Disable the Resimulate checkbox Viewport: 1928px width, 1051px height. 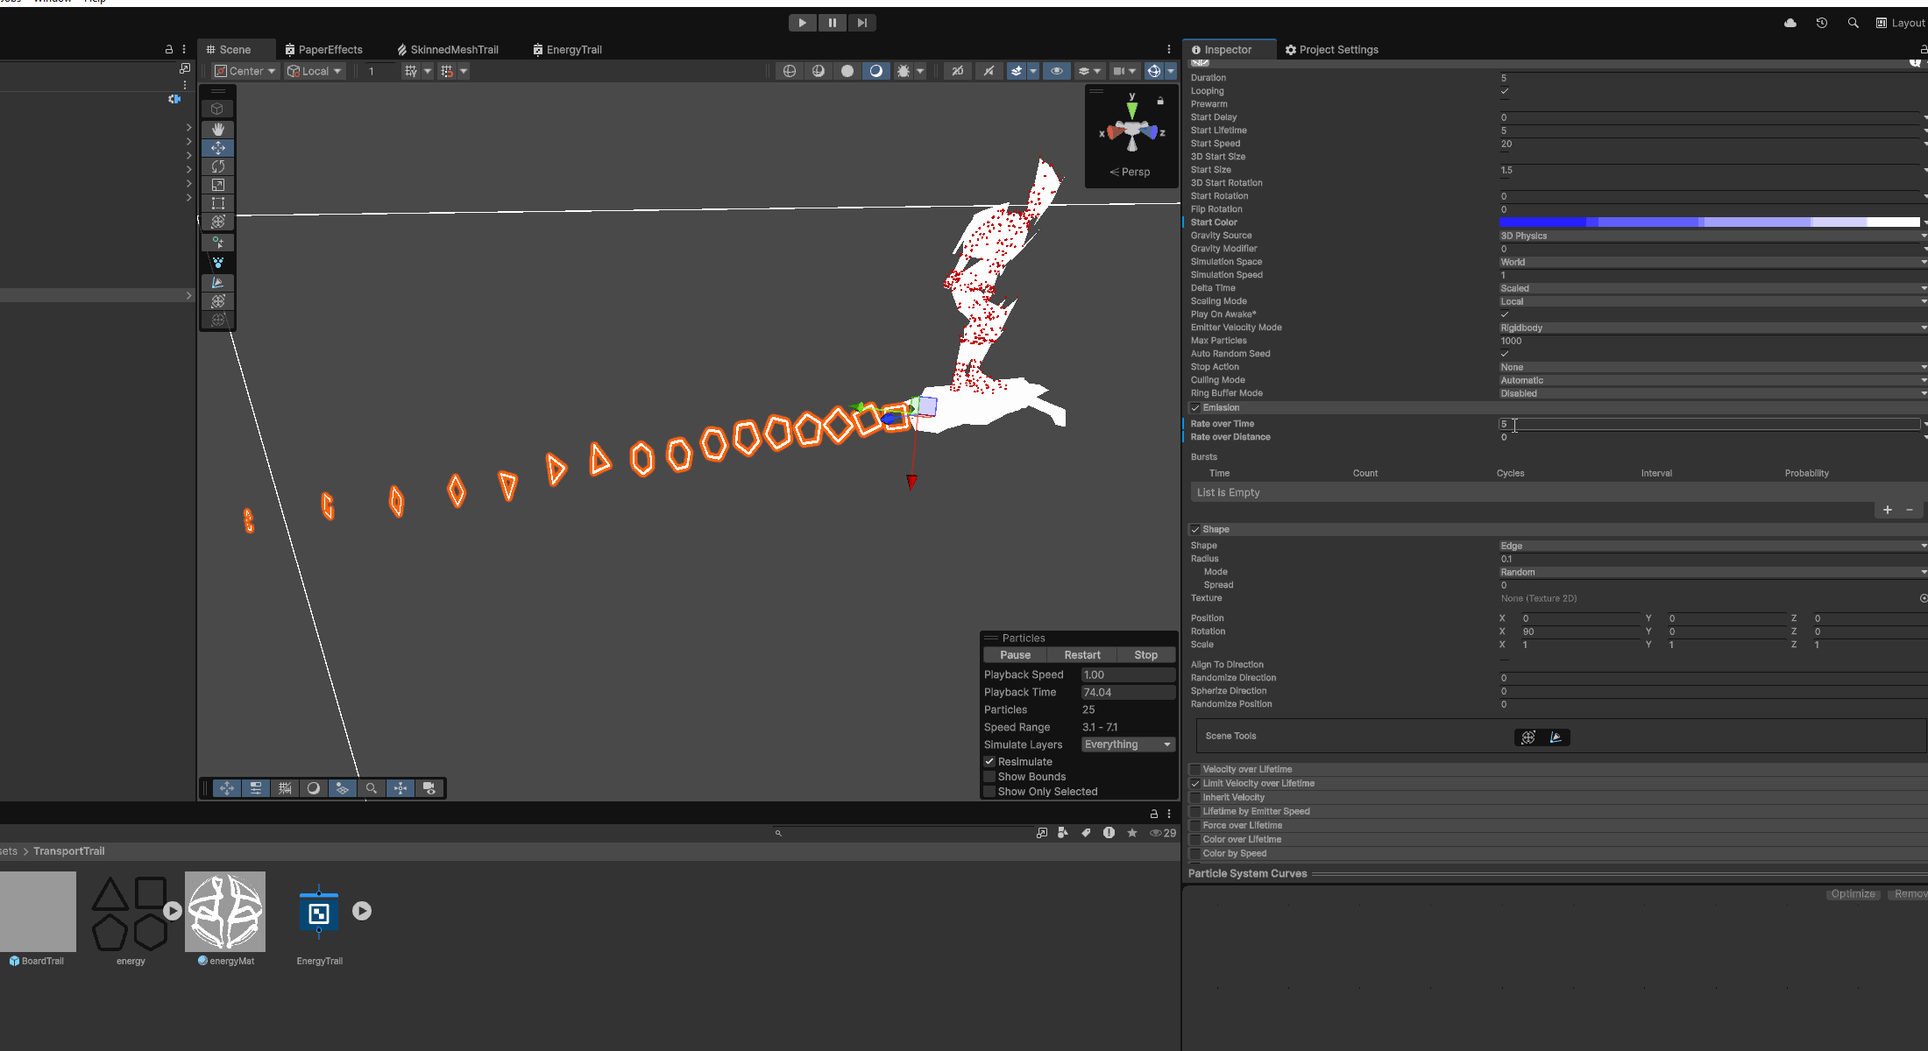[989, 762]
